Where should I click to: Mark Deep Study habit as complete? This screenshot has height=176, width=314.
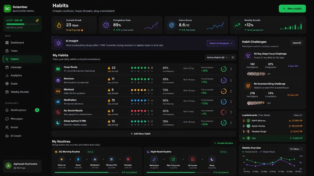[224, 69]
